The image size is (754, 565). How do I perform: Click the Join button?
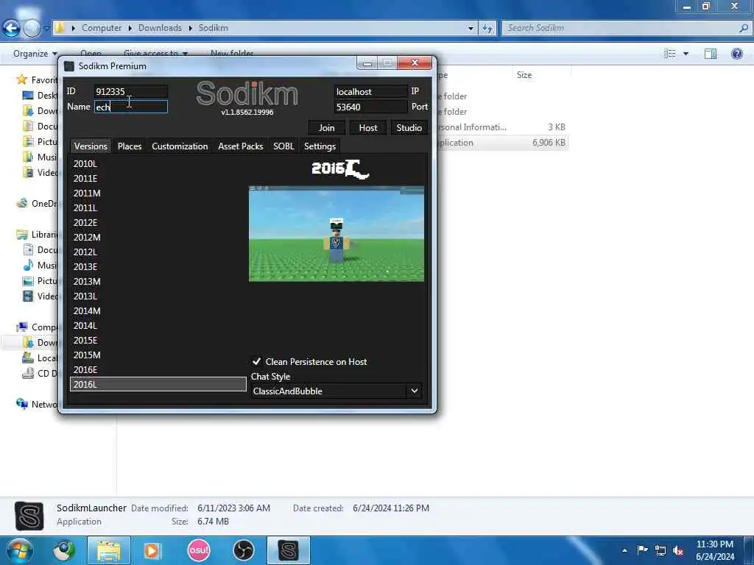pos(326,128)
